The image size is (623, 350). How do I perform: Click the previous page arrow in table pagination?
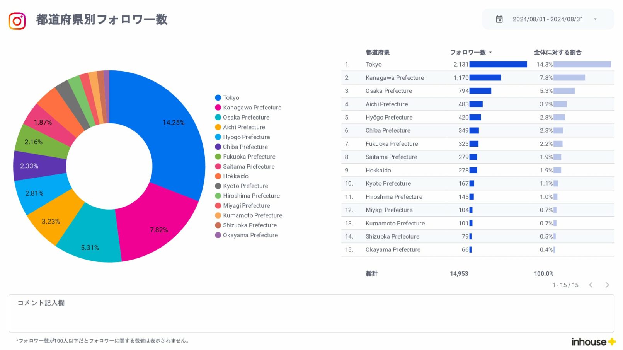pyautogui.click(x=591, y=285)
